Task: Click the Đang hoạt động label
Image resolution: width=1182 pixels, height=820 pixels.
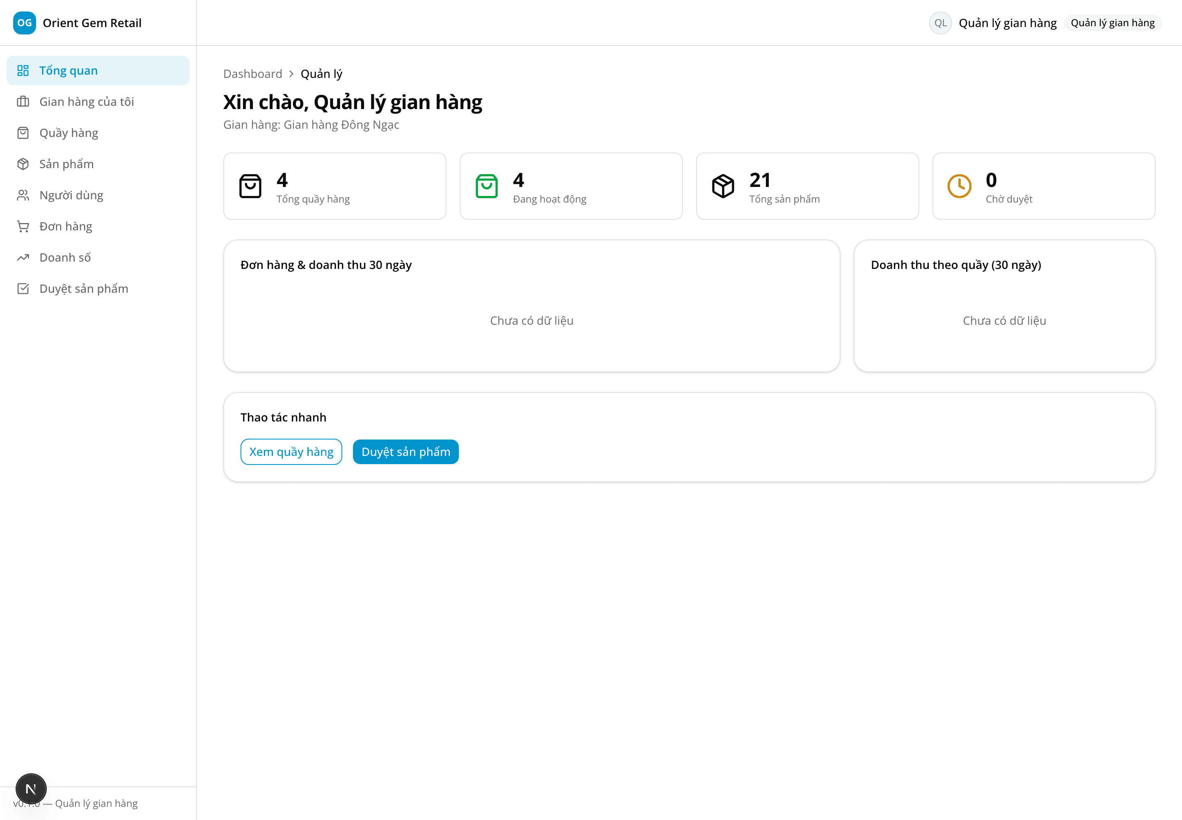Action: click(x=549, y=199)
